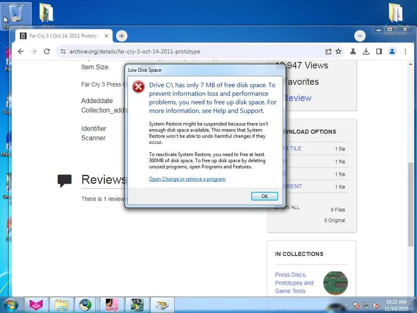Select the Item Size label
The image size is (417, 313).
click(94, 67)
